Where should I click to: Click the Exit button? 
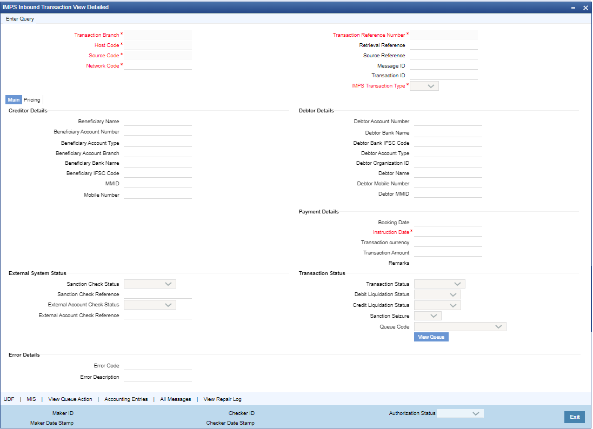[x=575, y=417]
